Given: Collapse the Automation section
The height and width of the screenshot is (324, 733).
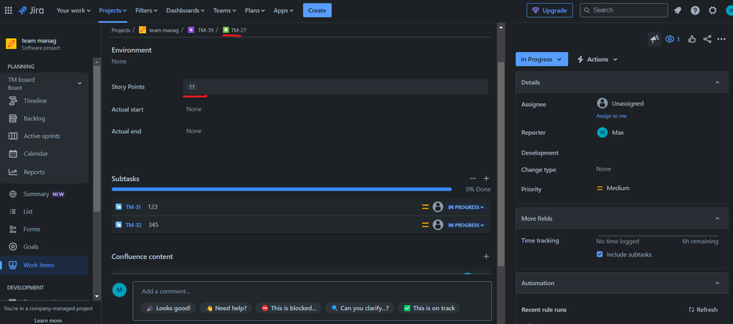Looking at the screenshot, I should tap(718, 284).
